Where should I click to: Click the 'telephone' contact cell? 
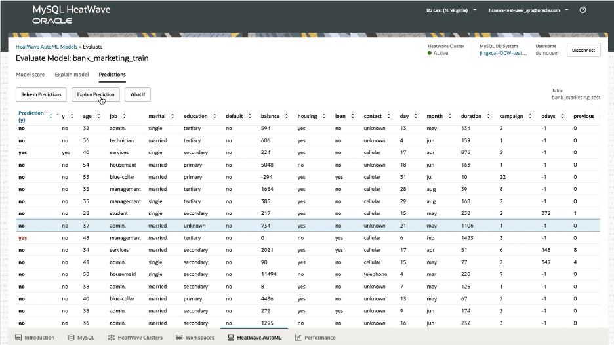tap(375, 274)
